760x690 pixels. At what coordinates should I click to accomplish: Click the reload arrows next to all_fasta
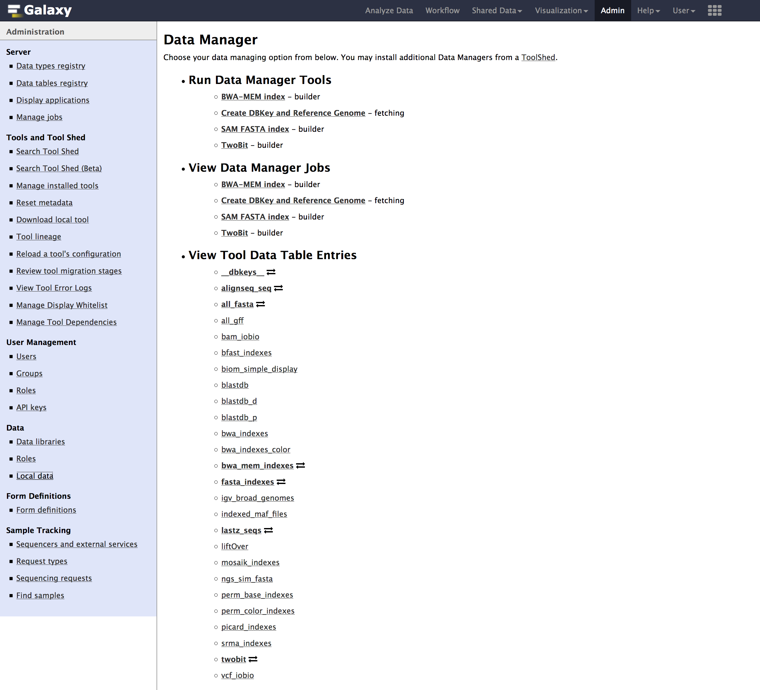point(261,304)
